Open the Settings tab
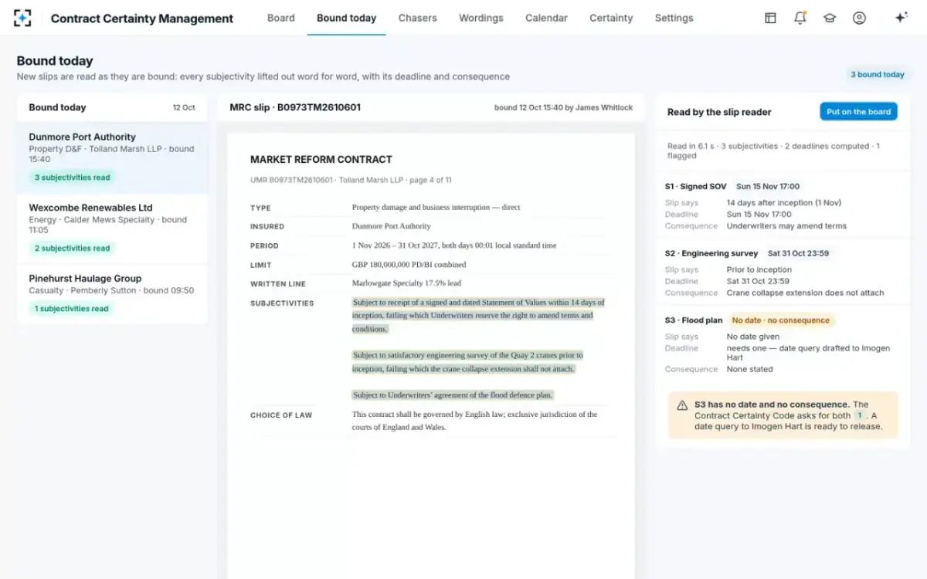This screenshot has width=927, height=579. [x=674, y=18]
